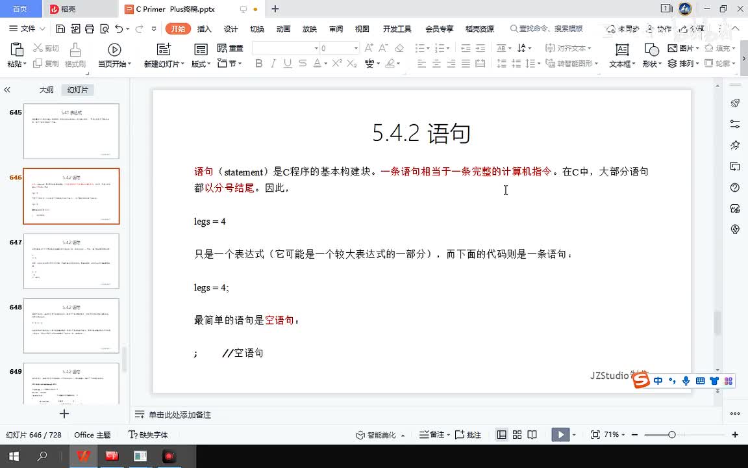Align text left
Image resolution: width=748 pixels, height=468 pixels.
421,63
